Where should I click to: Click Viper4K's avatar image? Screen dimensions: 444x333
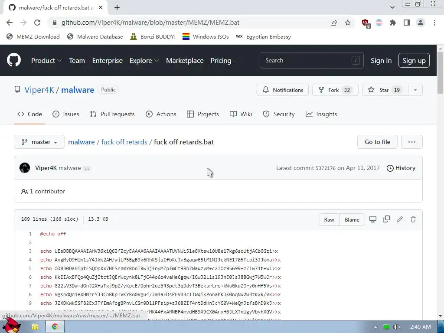pos(25,168)
